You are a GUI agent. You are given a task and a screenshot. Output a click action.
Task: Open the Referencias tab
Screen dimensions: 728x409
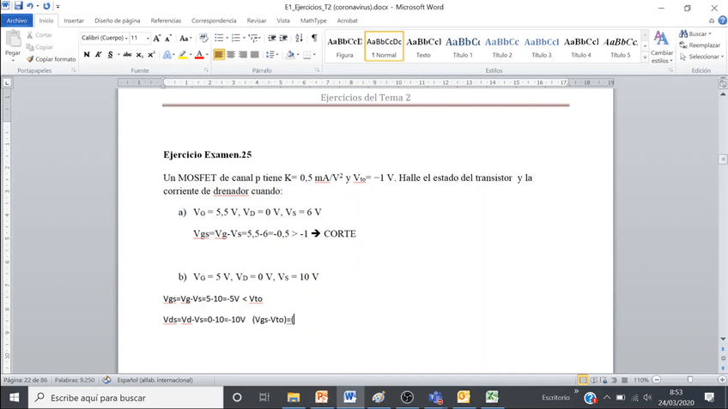coord(166,21)
